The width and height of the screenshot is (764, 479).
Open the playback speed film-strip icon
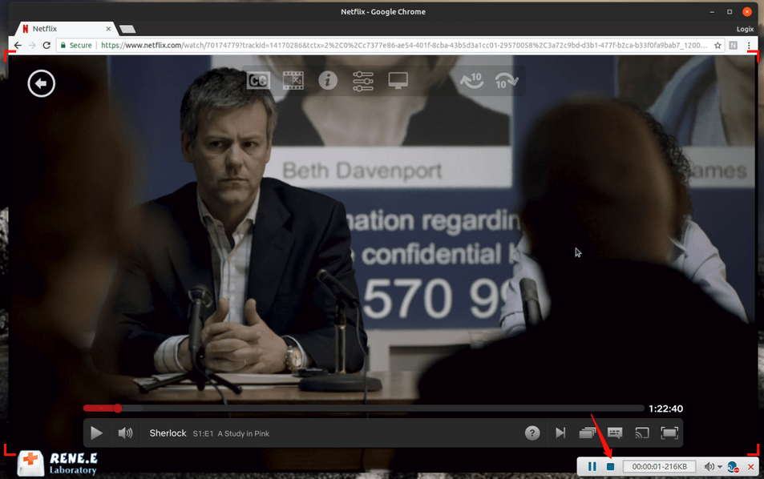[x=293, y=80]
